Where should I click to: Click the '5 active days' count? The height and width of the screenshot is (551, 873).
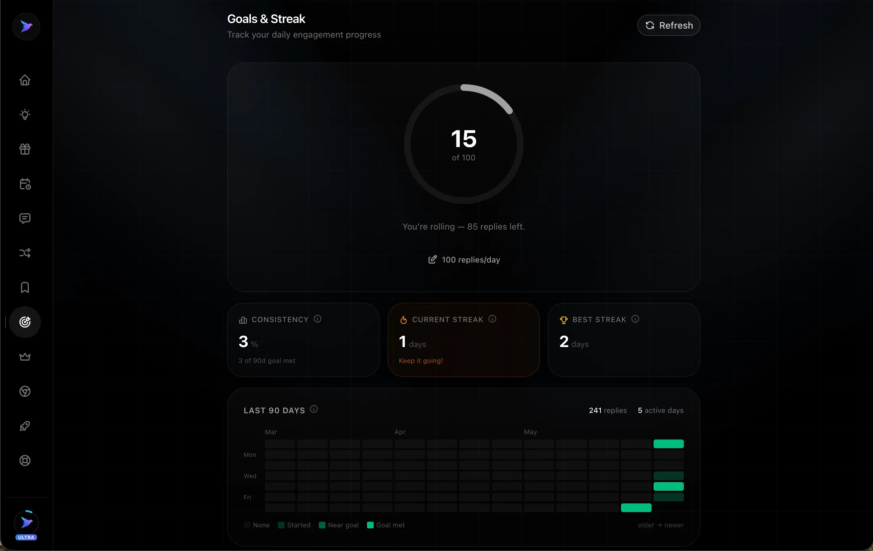tap(661, 410)
